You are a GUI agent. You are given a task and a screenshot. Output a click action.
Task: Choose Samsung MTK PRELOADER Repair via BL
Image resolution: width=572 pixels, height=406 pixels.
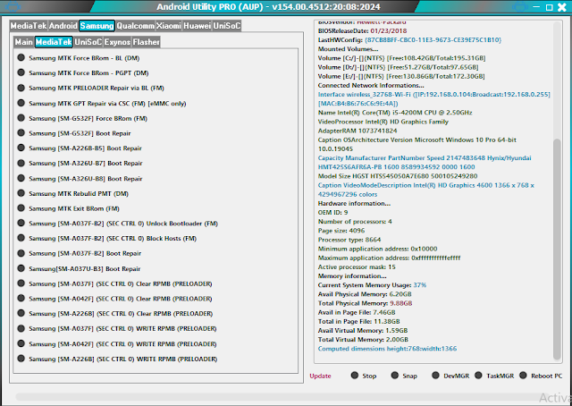tap(90, 88)
